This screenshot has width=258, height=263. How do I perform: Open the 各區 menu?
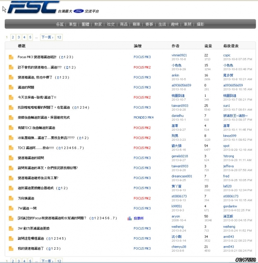tap(60, 24)
